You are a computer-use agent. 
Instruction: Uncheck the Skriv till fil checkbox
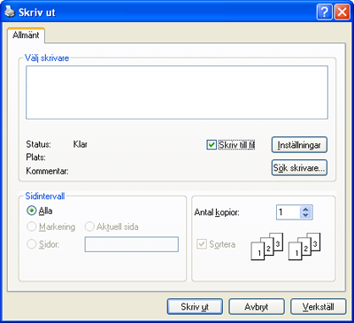(212, 145)
